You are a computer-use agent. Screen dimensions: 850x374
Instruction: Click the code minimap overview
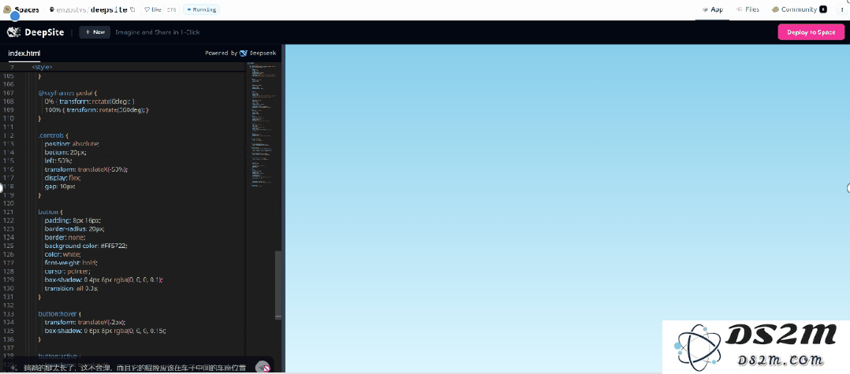tap(263, 125)
